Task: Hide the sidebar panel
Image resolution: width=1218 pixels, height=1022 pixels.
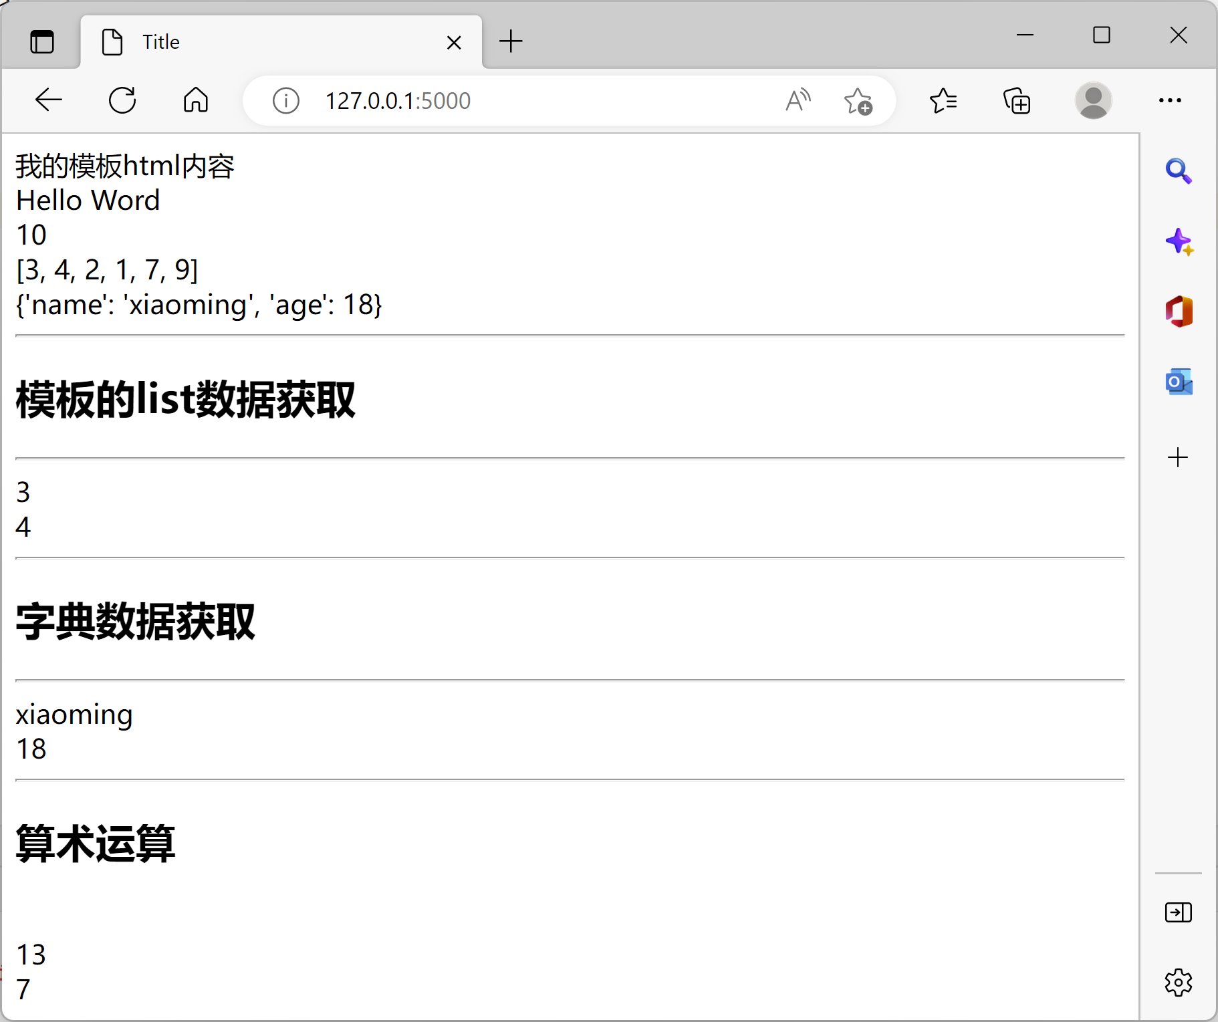Action: tap(1178, 912)
